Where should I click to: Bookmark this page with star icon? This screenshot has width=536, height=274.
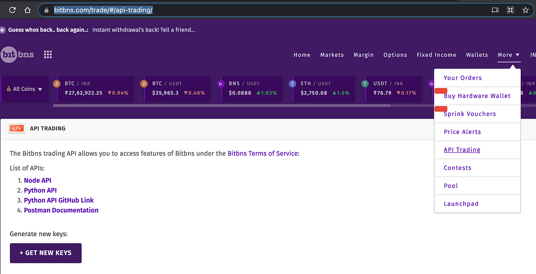(525, 10)
